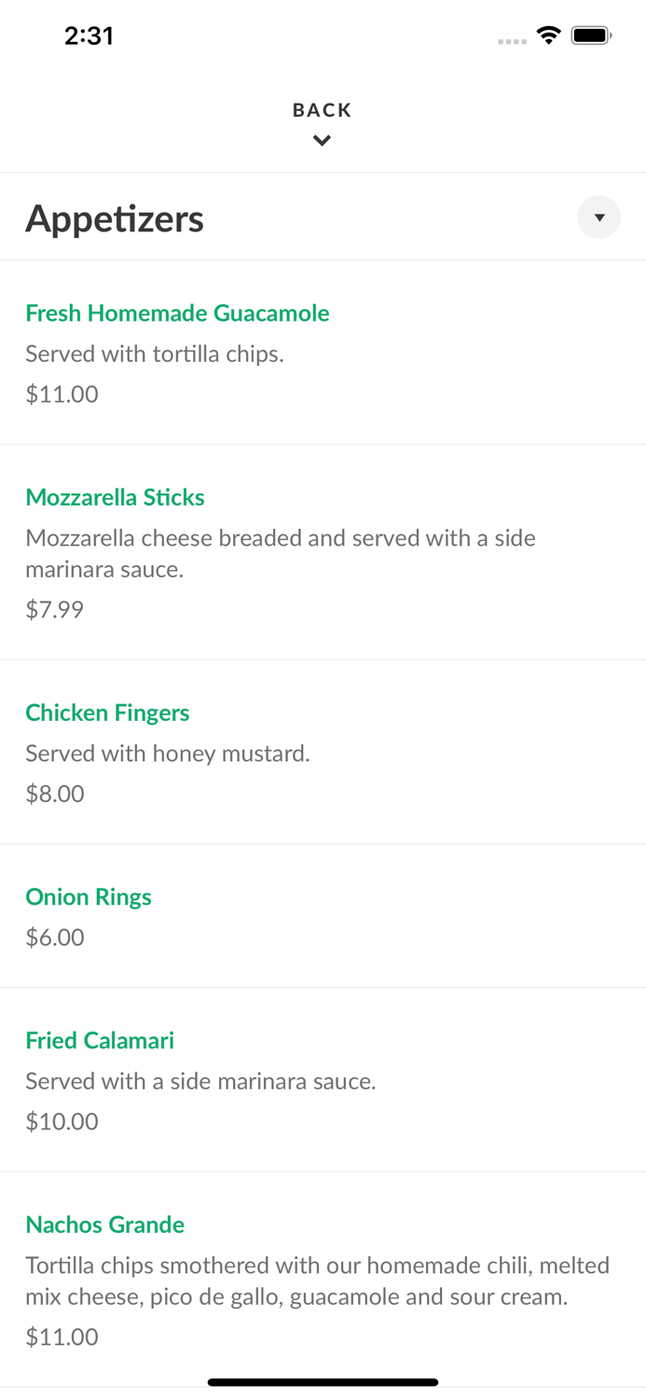Tap the Appetizers heading
The height and width of the screenshot is (1399, 646).
click(x=115, y=217)
